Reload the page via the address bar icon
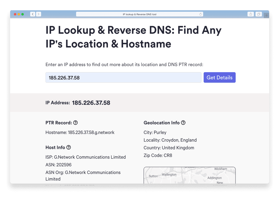 (x=200, y=14)
